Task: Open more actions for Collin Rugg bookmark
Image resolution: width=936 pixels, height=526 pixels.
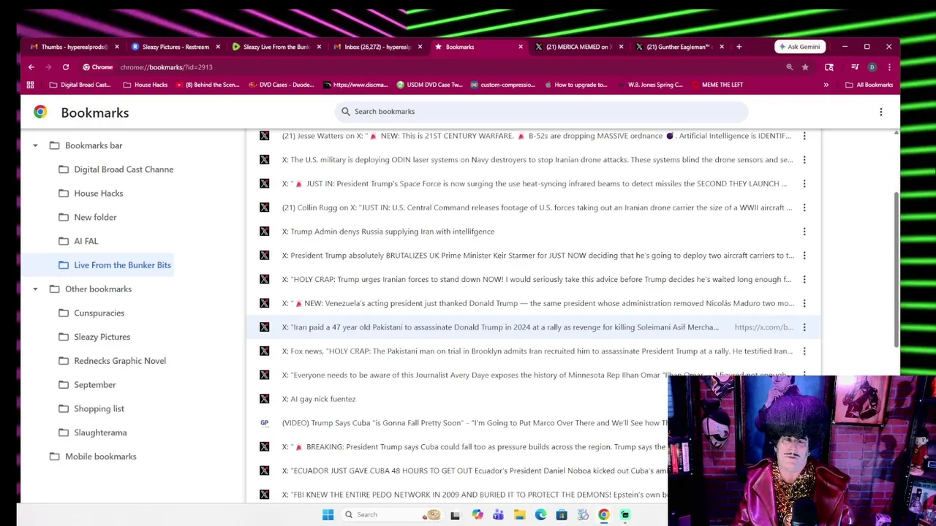Action: click(804, 207)
